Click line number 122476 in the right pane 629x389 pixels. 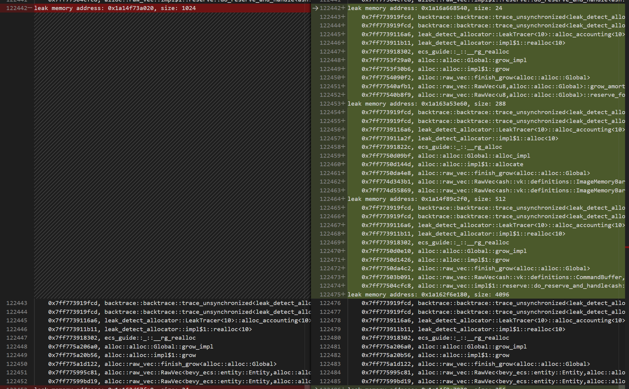click(330, 303)
